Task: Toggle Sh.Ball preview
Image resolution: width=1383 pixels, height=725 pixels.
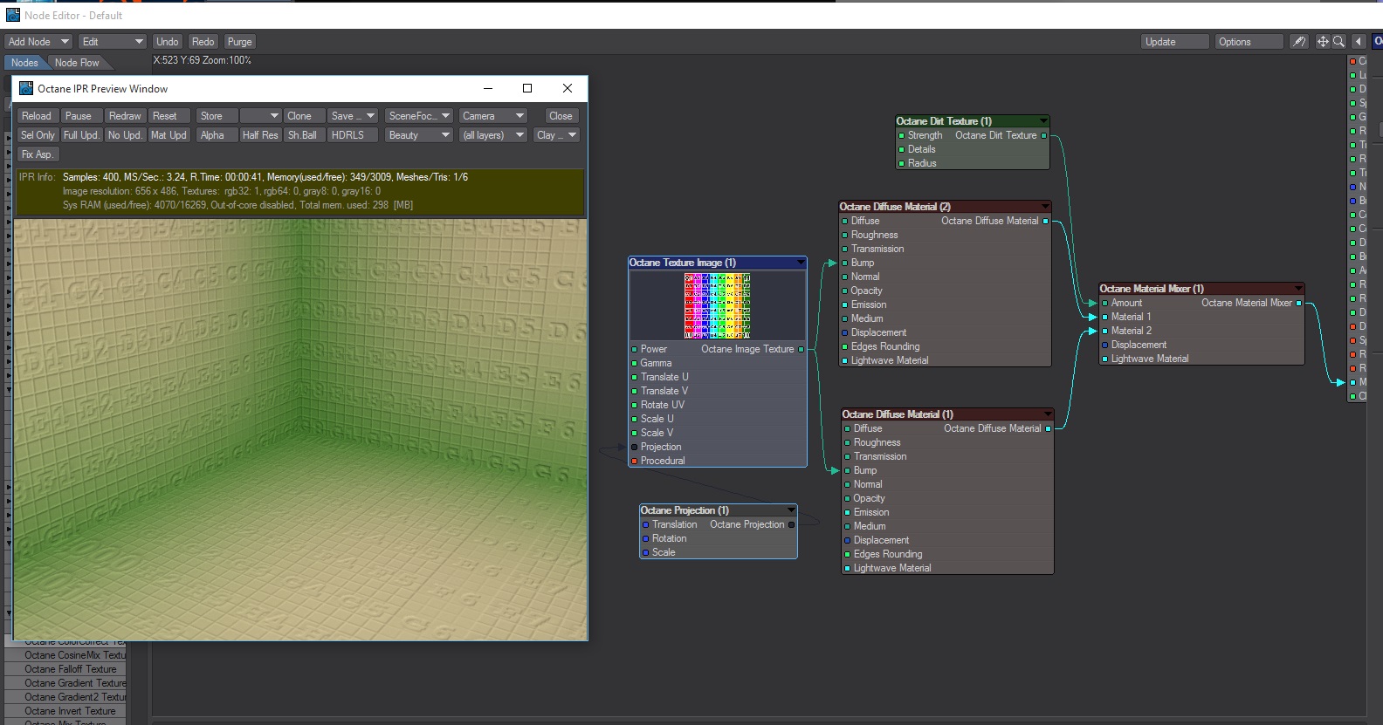Action: pyautogui.click(x=303, y=135)
